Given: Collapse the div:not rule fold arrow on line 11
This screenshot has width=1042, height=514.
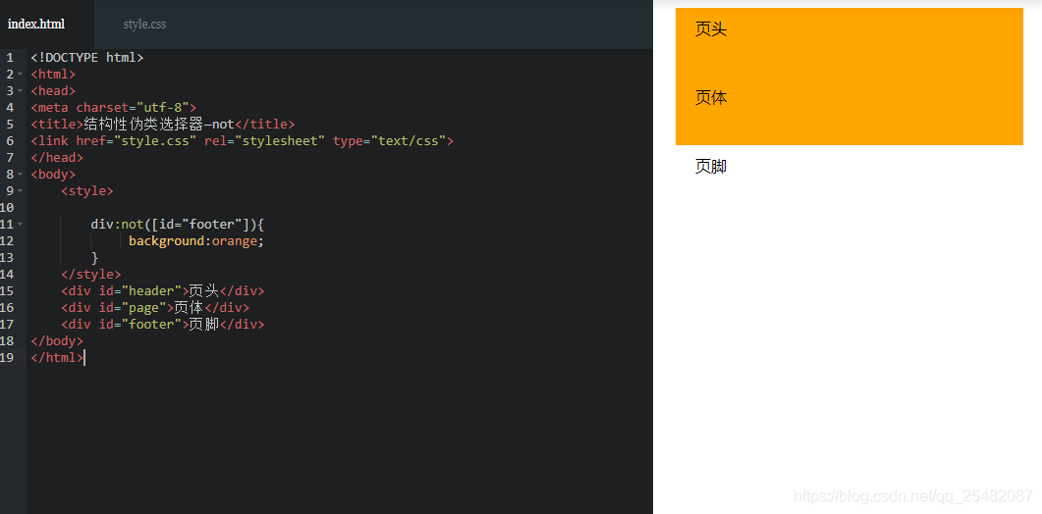Looking at the screenshot, I should tap(21, 225).
